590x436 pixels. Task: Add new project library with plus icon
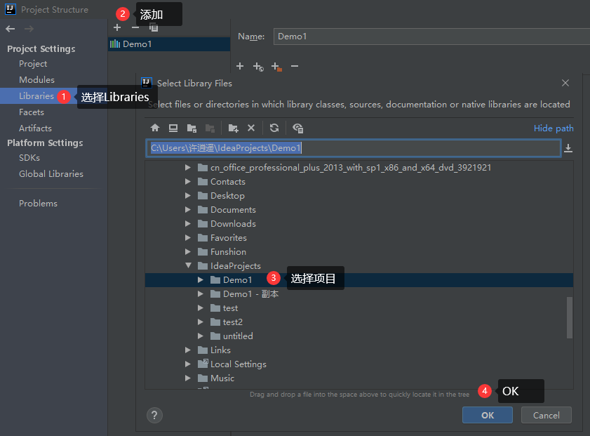(x=117, y=27)
